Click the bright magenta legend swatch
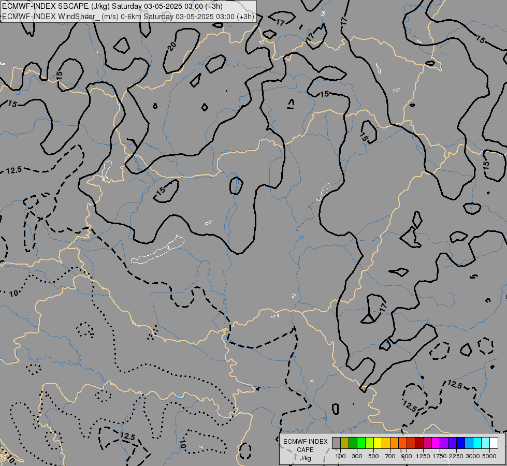The image size is (507, 466). click(x=436, y=443)
